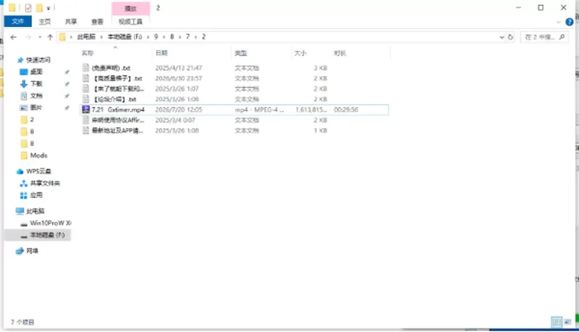Open the address bar history dropdown
579x332 pixels.
coord(501,37)
